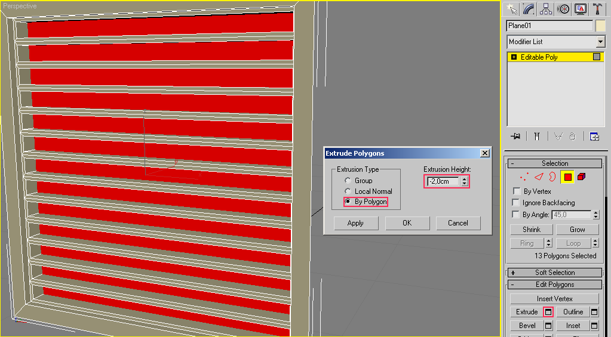Click the Extrusion Height value field
This screenshot has width=611, height=337.
point(443,181)
